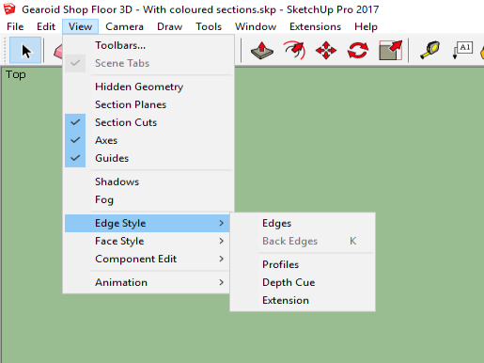Activate the Push/Pull tool icon
This screenshot has height=363, width=484.
[262, 50]
